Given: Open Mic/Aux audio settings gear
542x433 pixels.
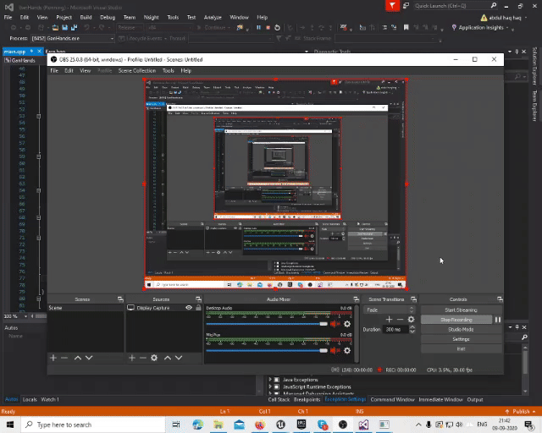Looking at the screenshot, I should (346, 349).
